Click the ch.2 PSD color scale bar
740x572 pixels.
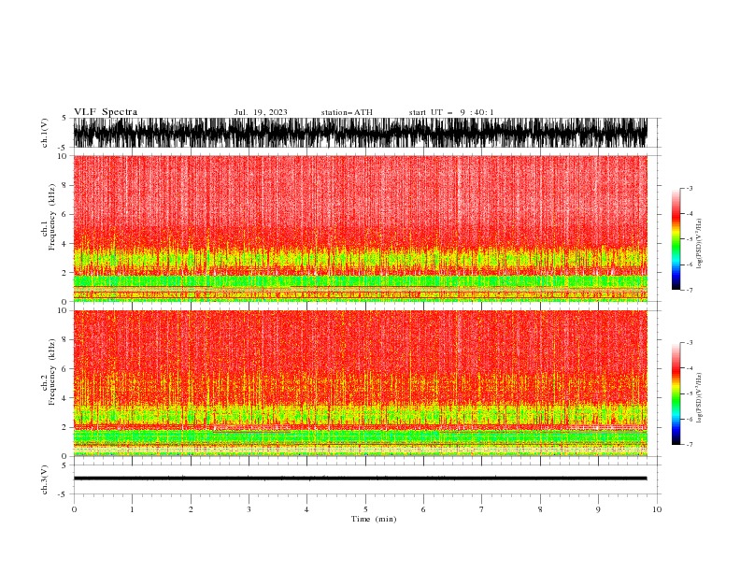(676, 393)
